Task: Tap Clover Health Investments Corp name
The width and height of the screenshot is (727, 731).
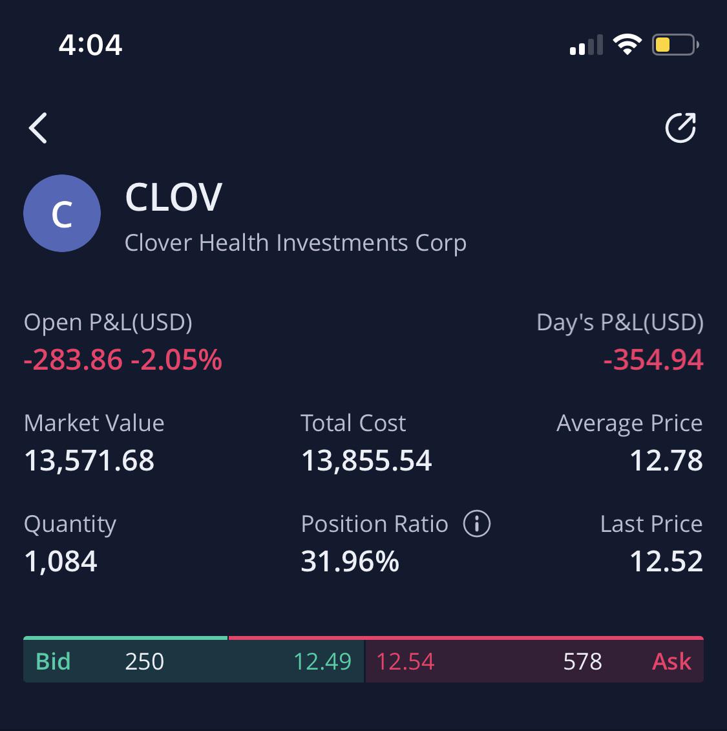Action: 296,243
